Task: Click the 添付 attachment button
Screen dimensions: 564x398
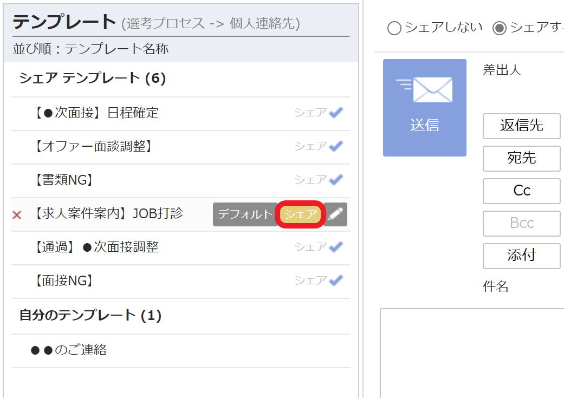Action: coord(521,256)
